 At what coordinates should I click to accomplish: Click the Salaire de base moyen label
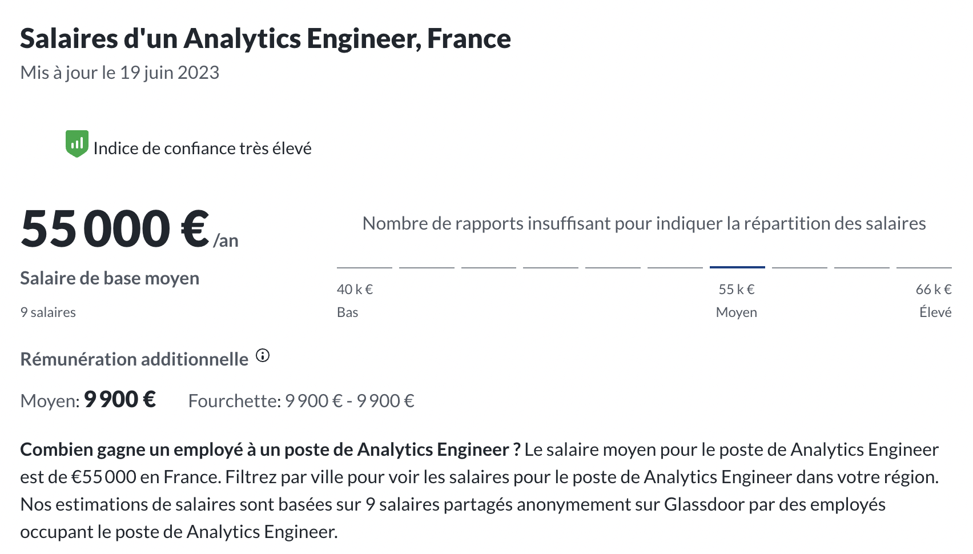(110, 278)
